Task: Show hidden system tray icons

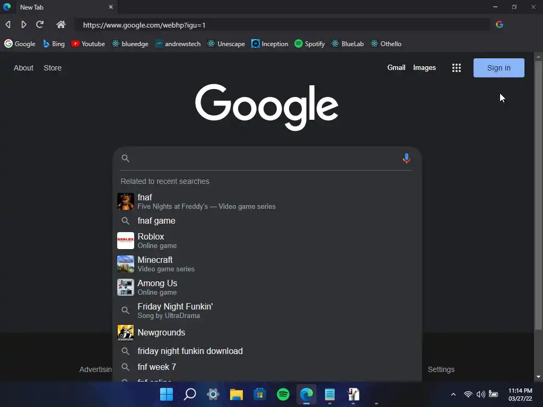Action: click(453, 394)
